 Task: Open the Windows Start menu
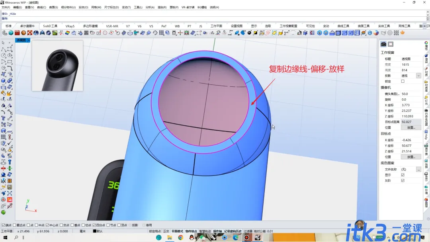(x=5, y=238)
